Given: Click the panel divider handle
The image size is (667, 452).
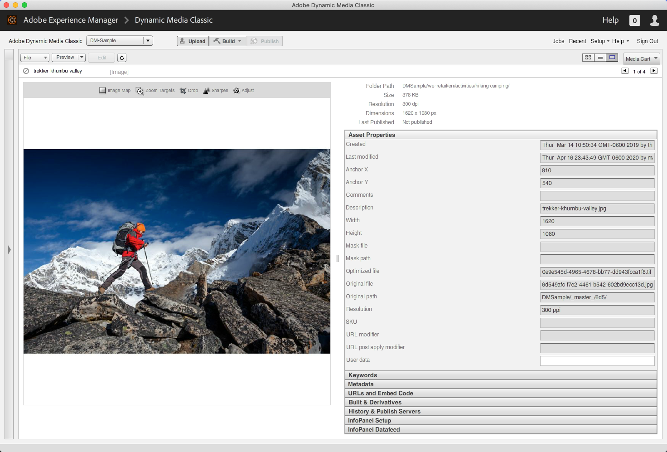Looking at the screenshot, I should (338, 258).
